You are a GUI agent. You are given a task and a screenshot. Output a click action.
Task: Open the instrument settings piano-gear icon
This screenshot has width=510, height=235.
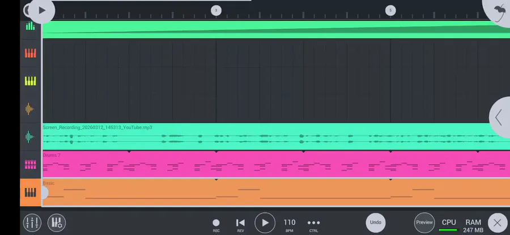[x=57, y=223]
